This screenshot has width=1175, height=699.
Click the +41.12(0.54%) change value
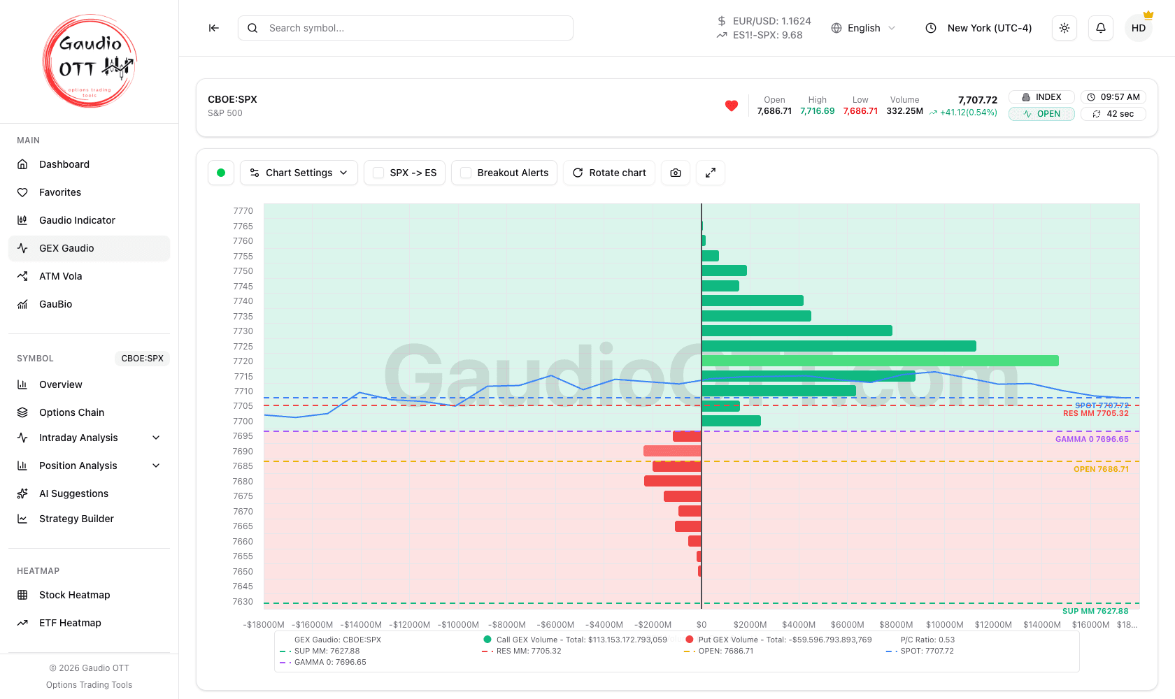tap(969, 113)
